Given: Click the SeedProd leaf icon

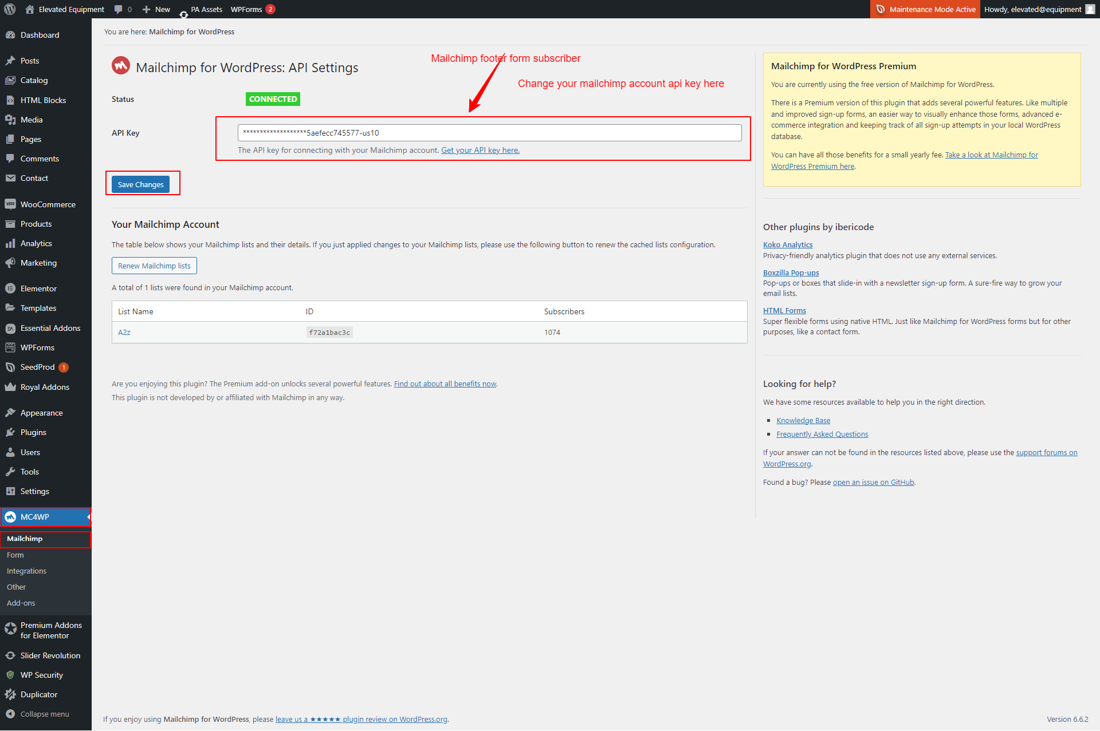Looking at the screenshot, I should [10, 367].
